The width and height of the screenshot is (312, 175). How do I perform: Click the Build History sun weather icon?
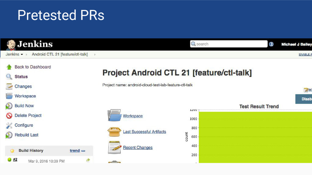[12, 151]
